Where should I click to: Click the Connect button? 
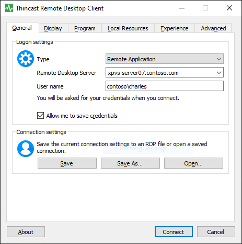tap(174, 232)
